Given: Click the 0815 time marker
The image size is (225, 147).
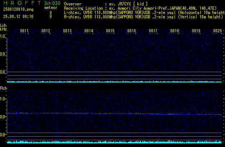Looking at the screenshot, I should pyautogui.click(x=110, y=31).
